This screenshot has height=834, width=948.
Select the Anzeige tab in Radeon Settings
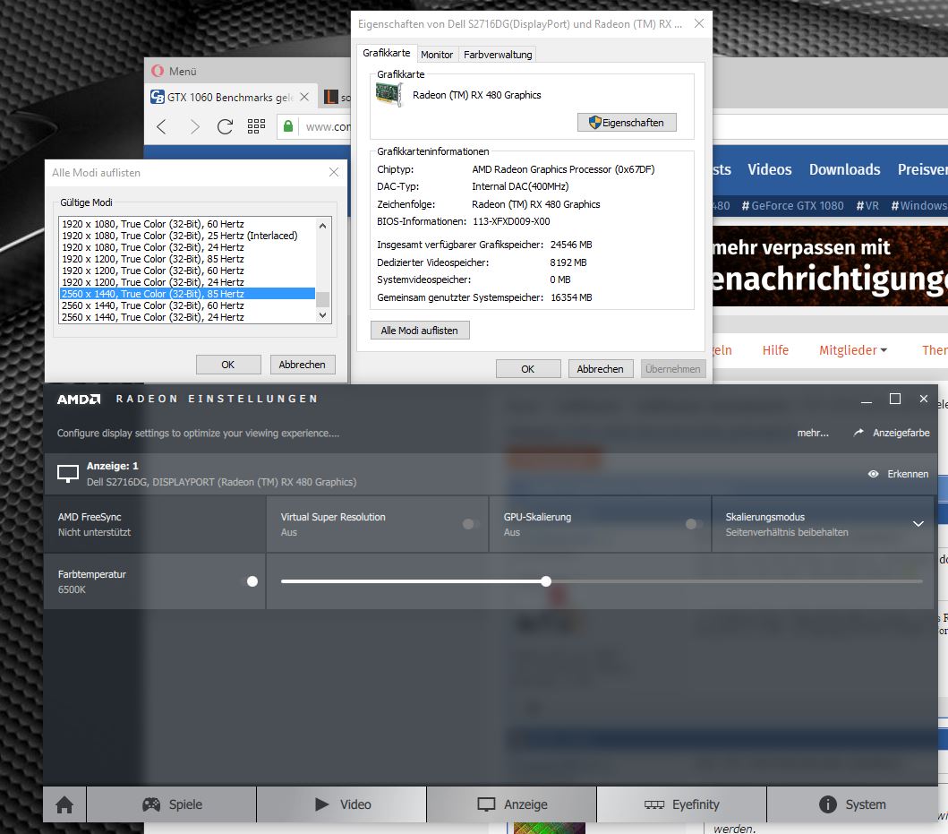[x=511, y=804]
